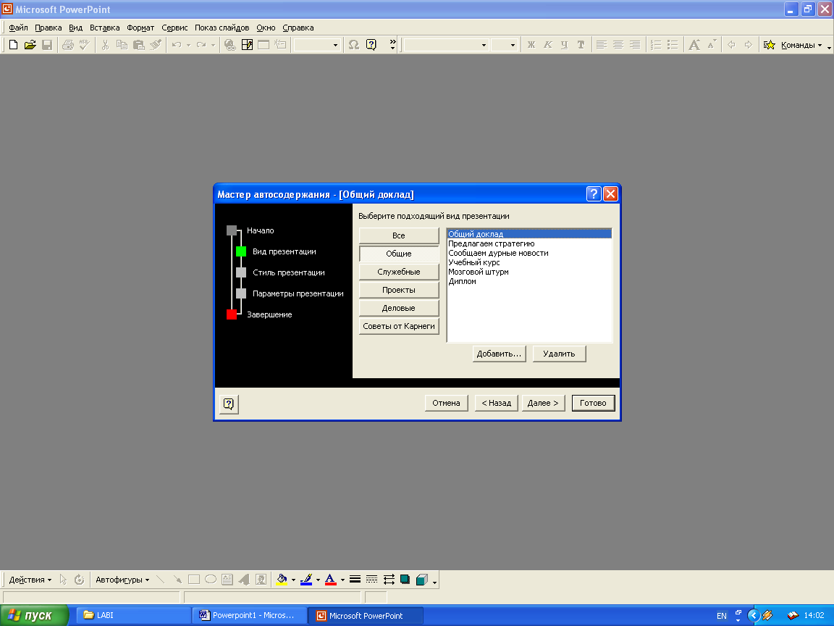Create a new presentation with the blank-page icon
This screenshot has height=626, width=834.
coord(13,45)
